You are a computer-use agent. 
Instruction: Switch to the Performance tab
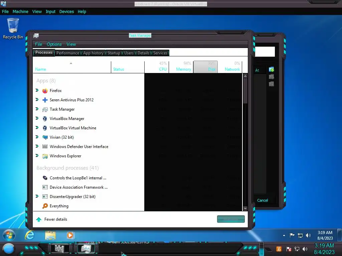pos(68,53)
